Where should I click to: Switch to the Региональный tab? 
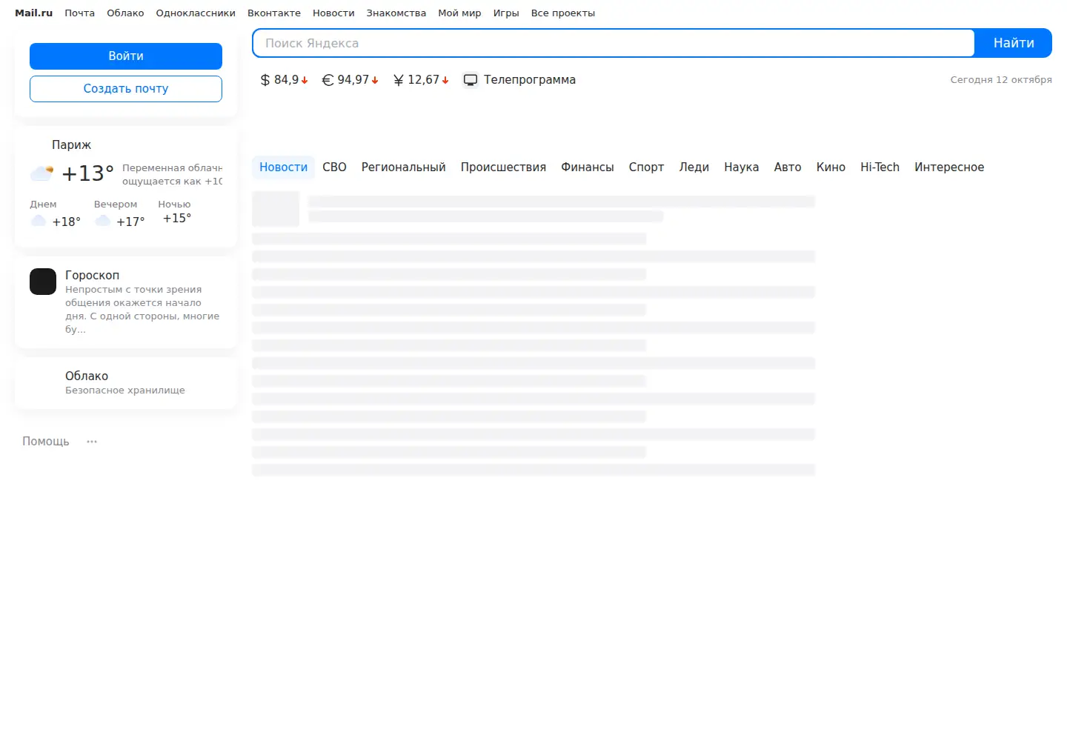pos(404,167)
